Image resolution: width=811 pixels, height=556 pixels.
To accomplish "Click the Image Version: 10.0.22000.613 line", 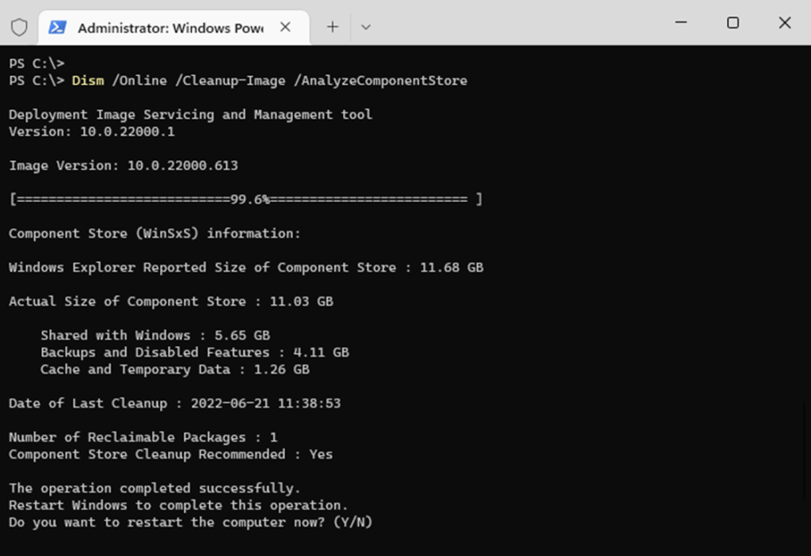I will 123,166.
